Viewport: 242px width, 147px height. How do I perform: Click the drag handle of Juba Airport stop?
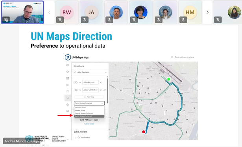pyautogui.click(x=74, y=82)
